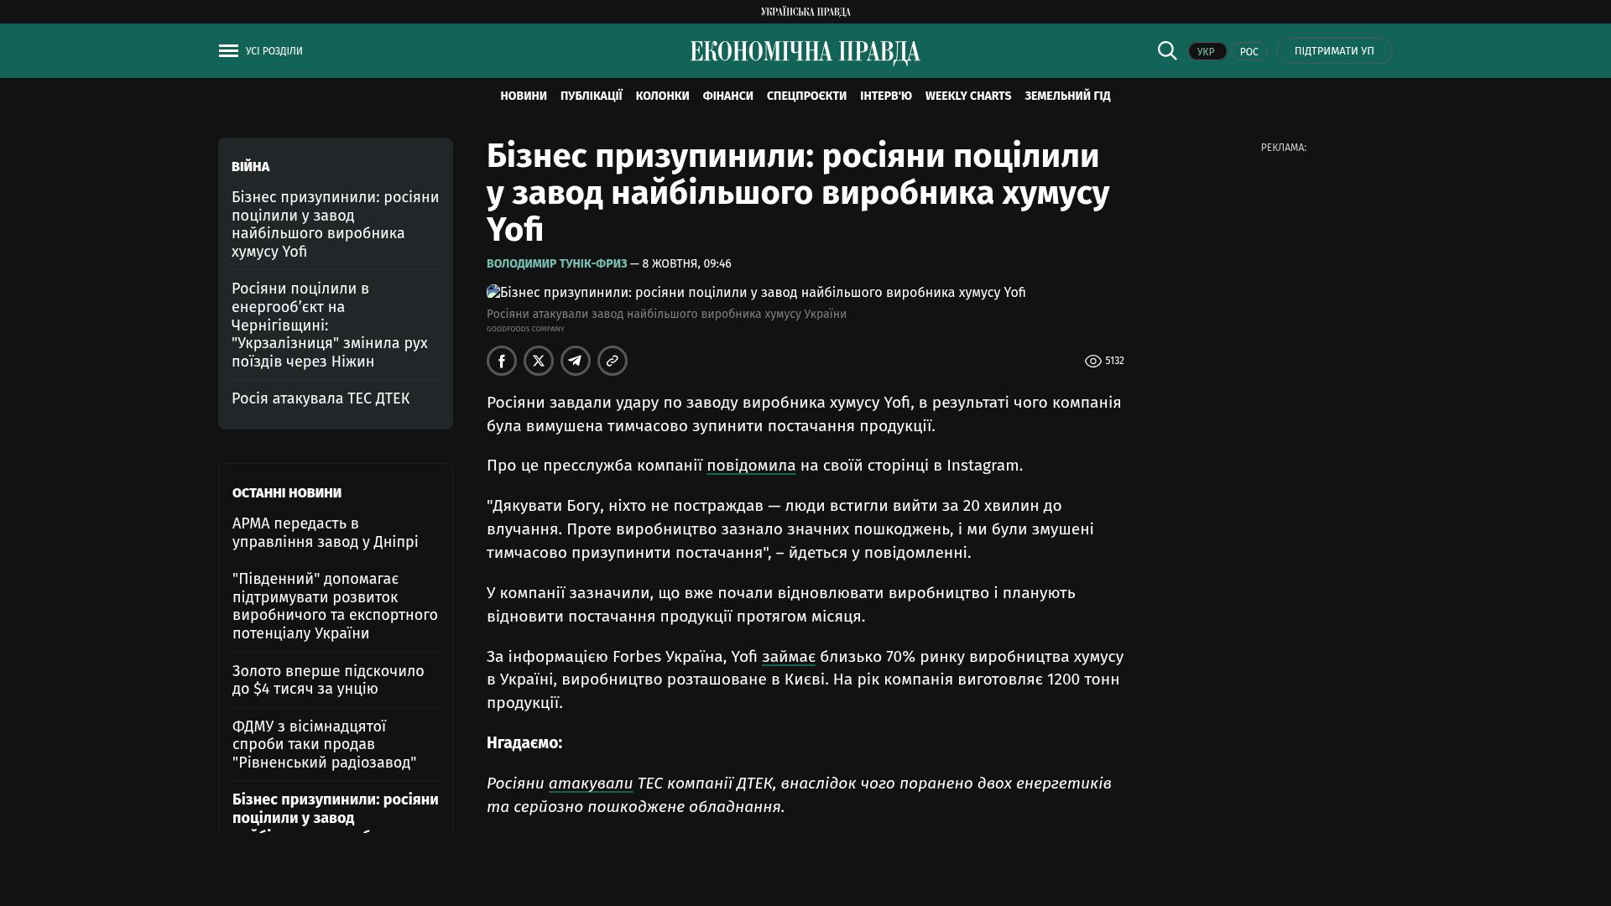1611x906 pixels.
Task: Switch language to УКР
Action: (x=1207, y=51)
